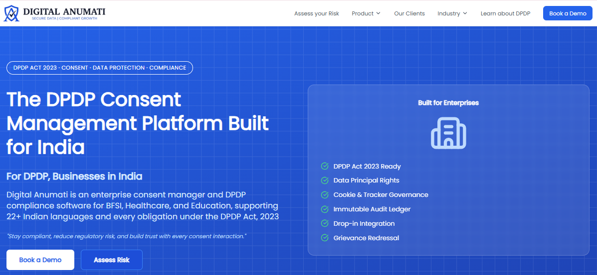597x275 pixels.
Task: Open the Our Clients nav item
Action: (409, 13)
